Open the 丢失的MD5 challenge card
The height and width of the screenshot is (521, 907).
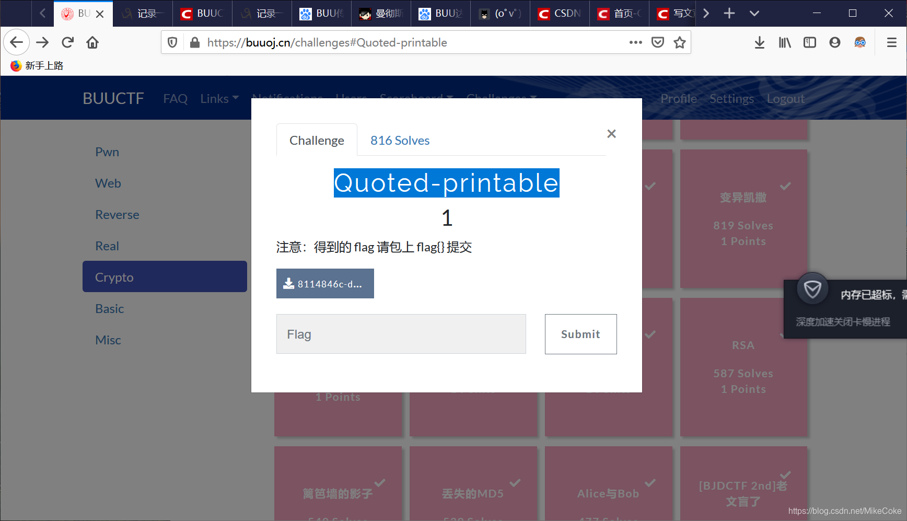[473, 483]
